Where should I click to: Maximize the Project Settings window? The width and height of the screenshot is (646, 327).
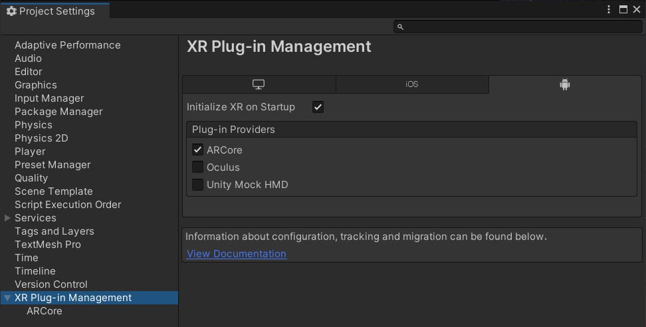tap(623, 9)
